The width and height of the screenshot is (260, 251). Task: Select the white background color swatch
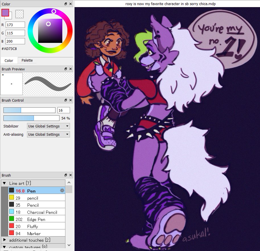[x=11, y=18]
